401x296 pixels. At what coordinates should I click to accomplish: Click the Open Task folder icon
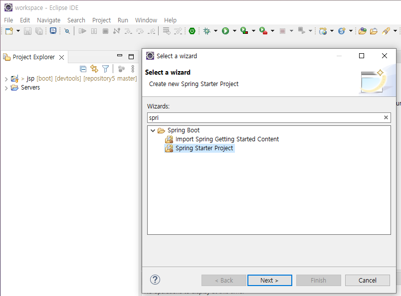point(374,31)
